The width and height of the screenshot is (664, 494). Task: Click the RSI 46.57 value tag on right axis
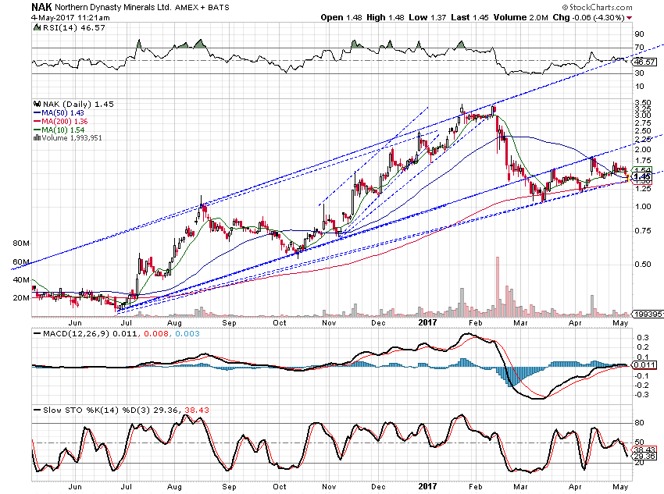pos(643,61)
